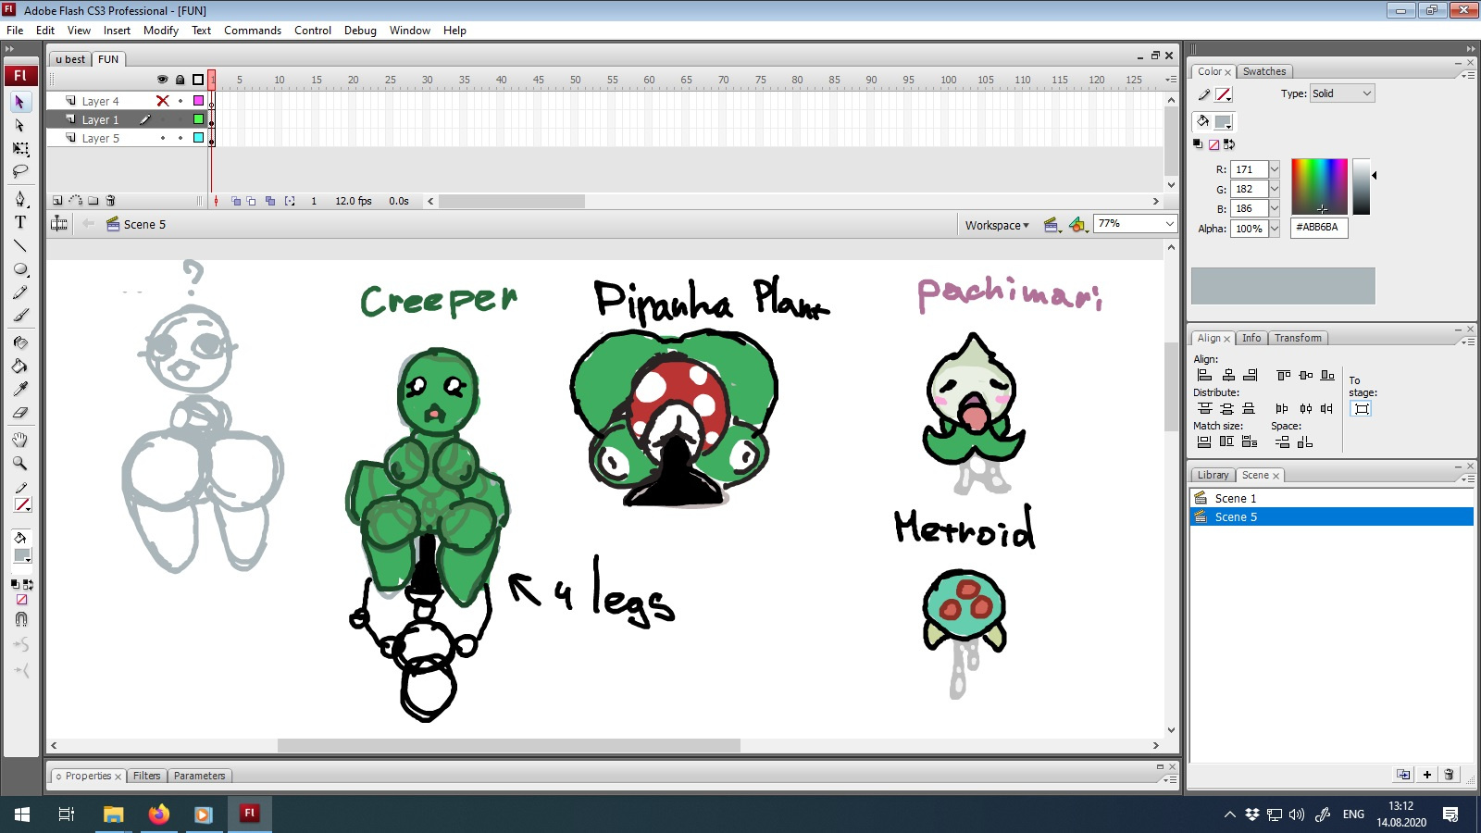Click Align top edge icon
Image resolution: width=1481 pixels, height=833 pixels.
[1284, 375]
